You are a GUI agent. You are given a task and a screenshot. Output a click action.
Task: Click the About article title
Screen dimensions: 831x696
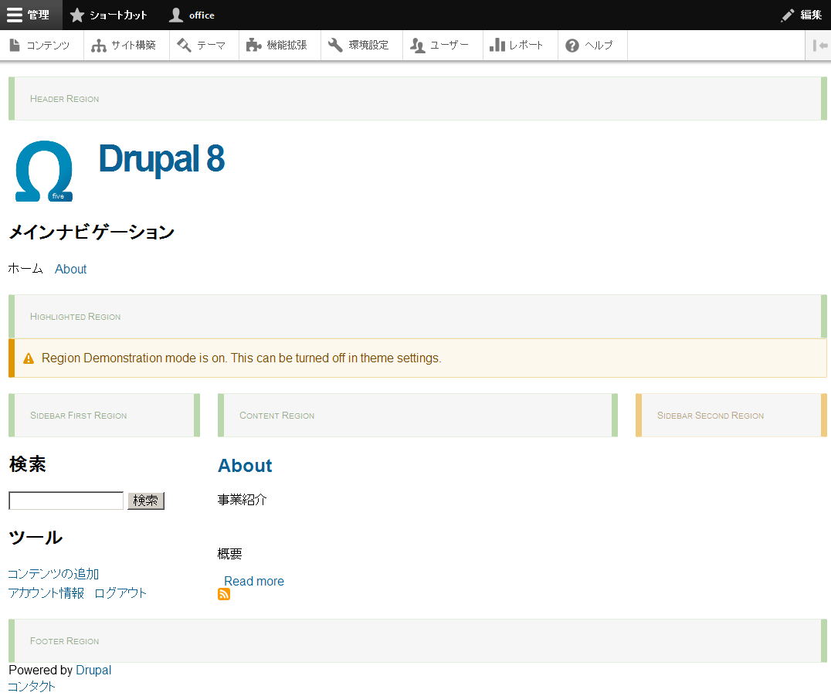tap(245, 465)
